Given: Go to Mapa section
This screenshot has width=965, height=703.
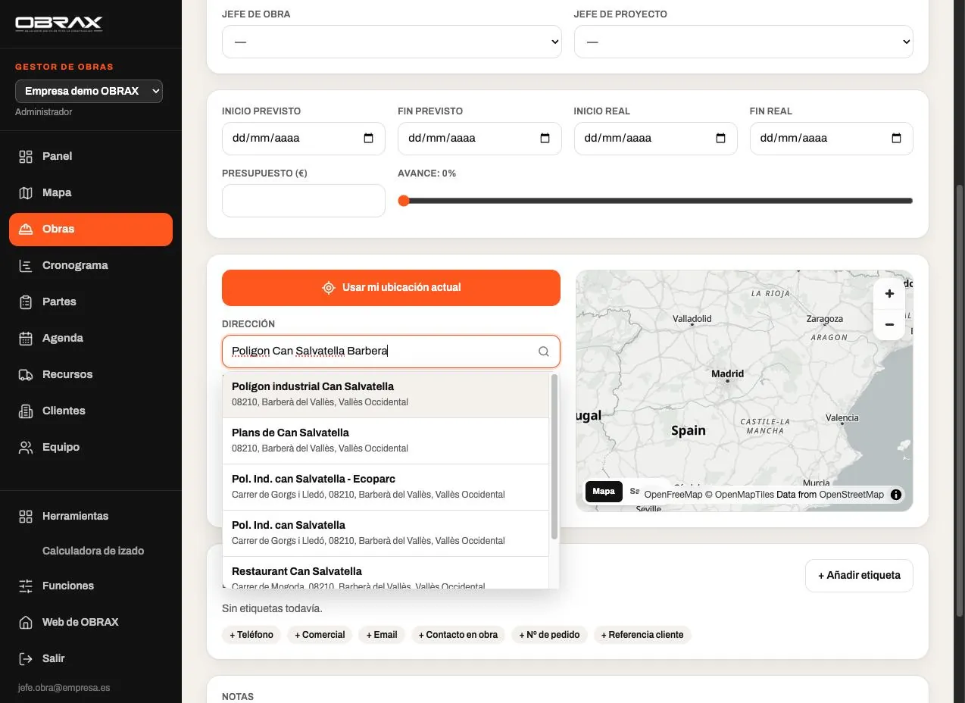Looking at the screenshot, I should [91, 192].
